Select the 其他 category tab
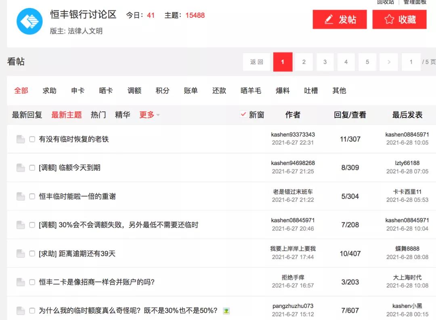Image resolution: width=436 pixels, height=320 pixels. (x=339, y=91)
